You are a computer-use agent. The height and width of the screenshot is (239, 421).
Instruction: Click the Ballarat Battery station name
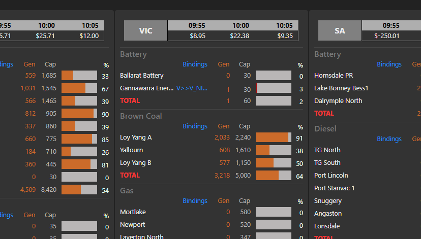point(141,76)
